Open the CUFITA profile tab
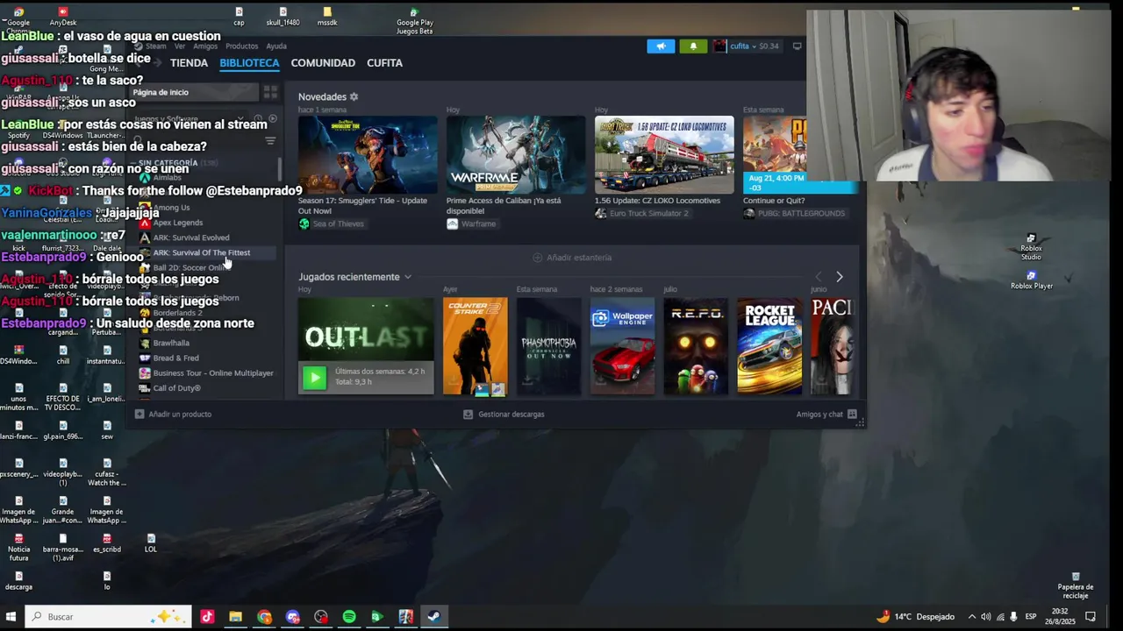This screenshot has height=631, width=1123. pyautogui.click(x=384, y=63)
